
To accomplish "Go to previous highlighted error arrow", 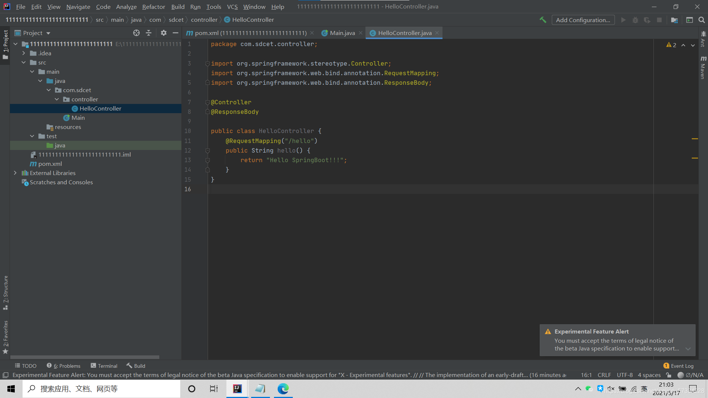I will point(683,45).
